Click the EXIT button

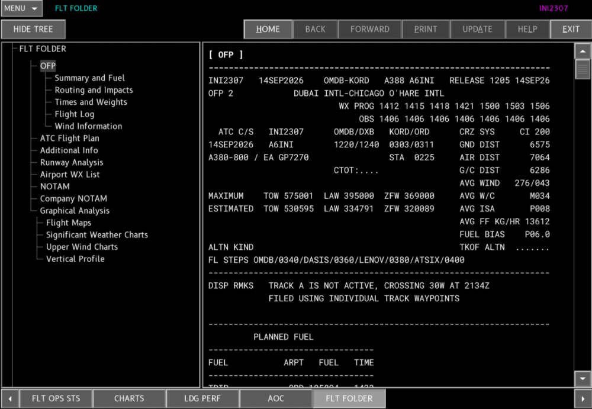(571, 29)
